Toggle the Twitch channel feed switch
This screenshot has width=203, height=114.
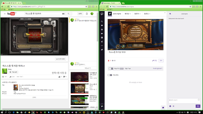pyautogui.click(x=111, y=69)
